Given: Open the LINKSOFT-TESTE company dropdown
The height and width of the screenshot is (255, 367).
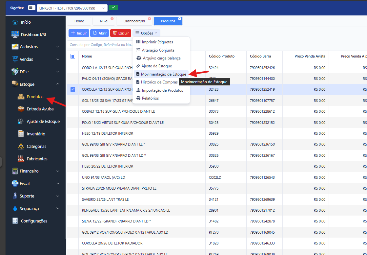Looking at the screenshot, I should click(x=72, y=8).
